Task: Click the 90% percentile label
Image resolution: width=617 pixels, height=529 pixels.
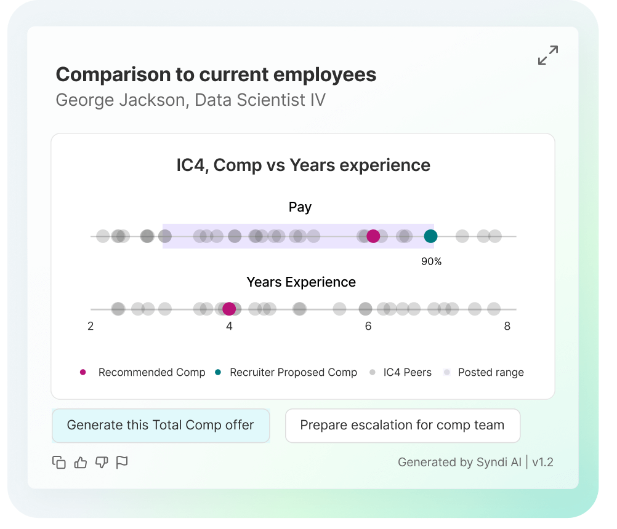Action: pos(431,261)
